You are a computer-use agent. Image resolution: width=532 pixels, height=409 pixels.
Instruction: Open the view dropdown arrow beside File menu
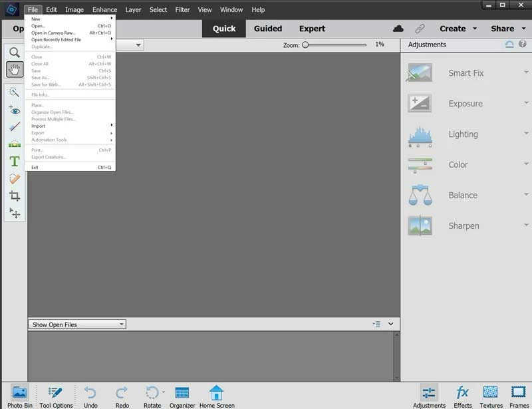138,45
